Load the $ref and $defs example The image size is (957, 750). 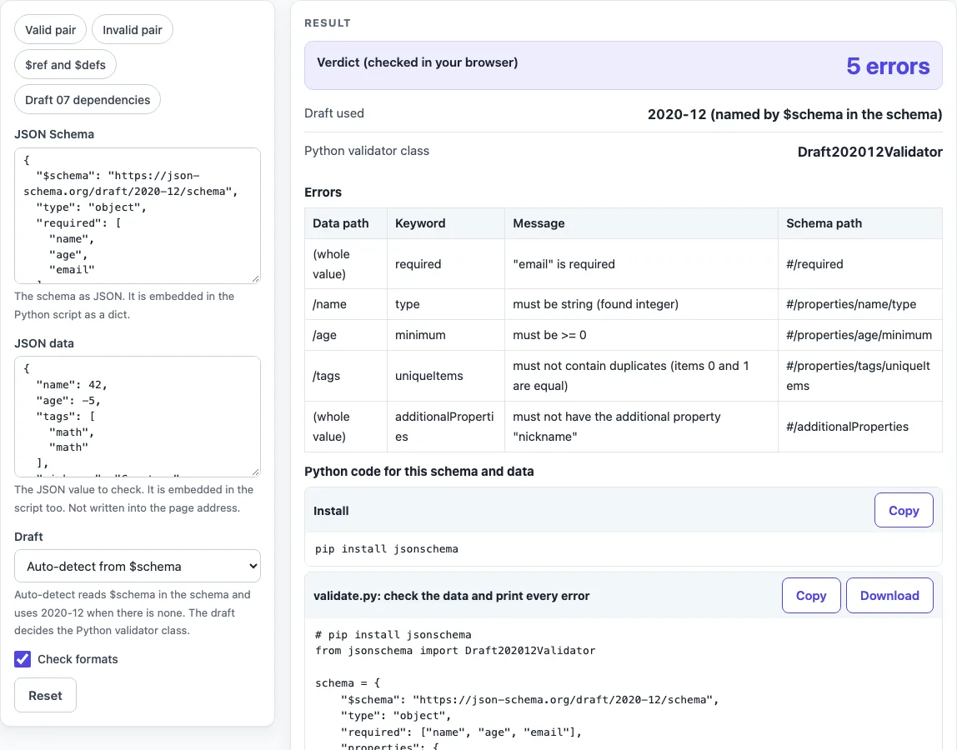click(65, 65)
